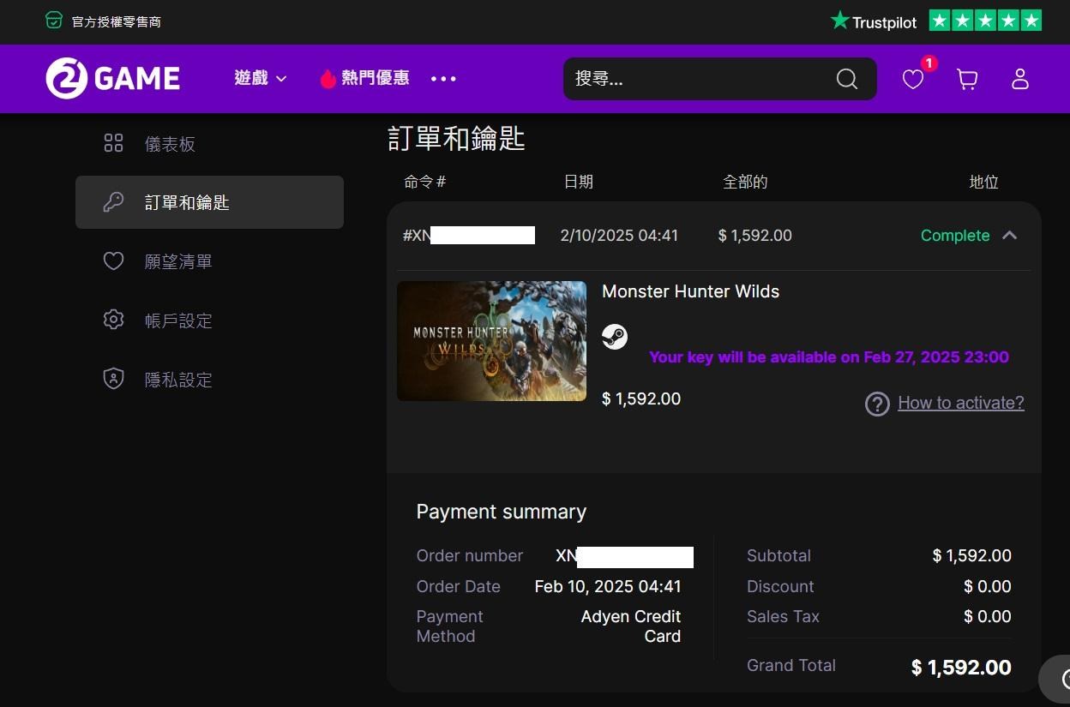Click the dashboard grid icon
This screenshot has width=1070, height=707.
pos(113,143)
